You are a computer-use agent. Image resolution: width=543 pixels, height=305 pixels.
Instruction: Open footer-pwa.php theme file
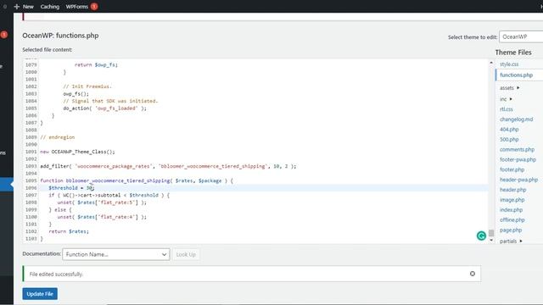click(x=518, y=159)
